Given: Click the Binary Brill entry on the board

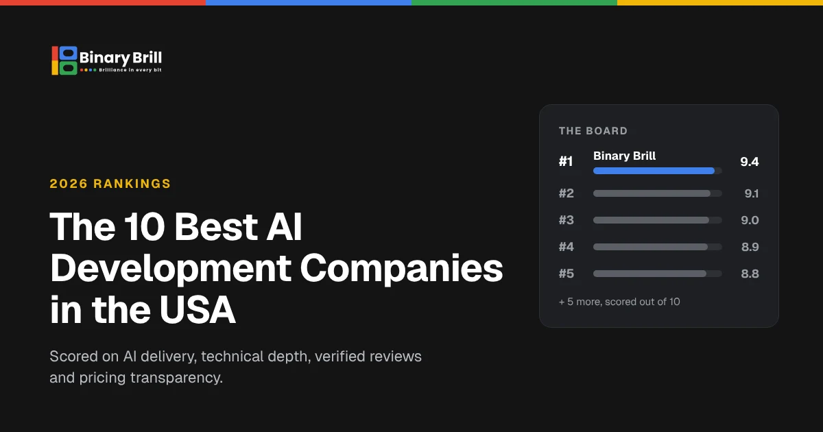Looking at the screenshot, I should tap(624, 156).
